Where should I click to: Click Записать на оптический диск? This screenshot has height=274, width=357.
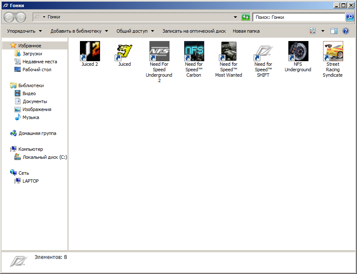194,31
